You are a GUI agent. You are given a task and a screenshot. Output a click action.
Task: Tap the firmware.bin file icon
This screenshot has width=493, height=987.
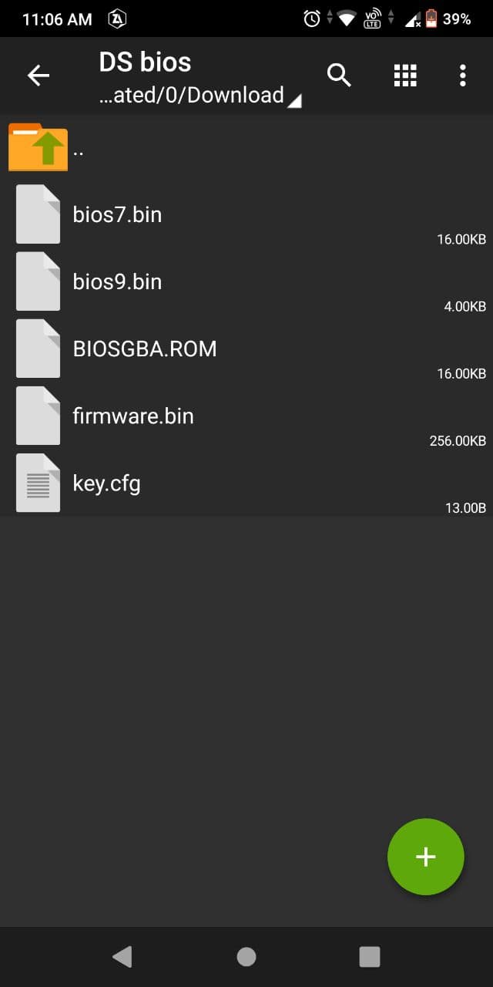pyautogui.click(x=38, y=416)
